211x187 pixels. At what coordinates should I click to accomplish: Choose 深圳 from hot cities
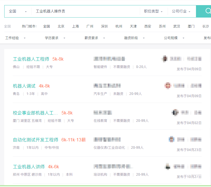[x=104, y=26]
